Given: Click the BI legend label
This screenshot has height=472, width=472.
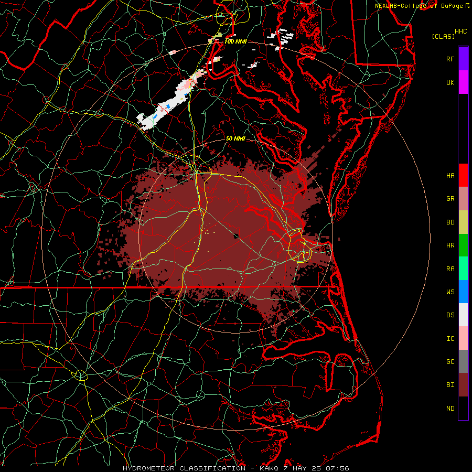Looking at the screenshot, I should coord(450,385).
